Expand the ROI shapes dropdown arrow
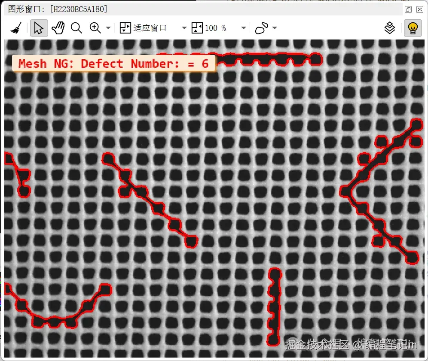Screen dimensions: 428x361 pyautogui.click(x=275, y=28)
